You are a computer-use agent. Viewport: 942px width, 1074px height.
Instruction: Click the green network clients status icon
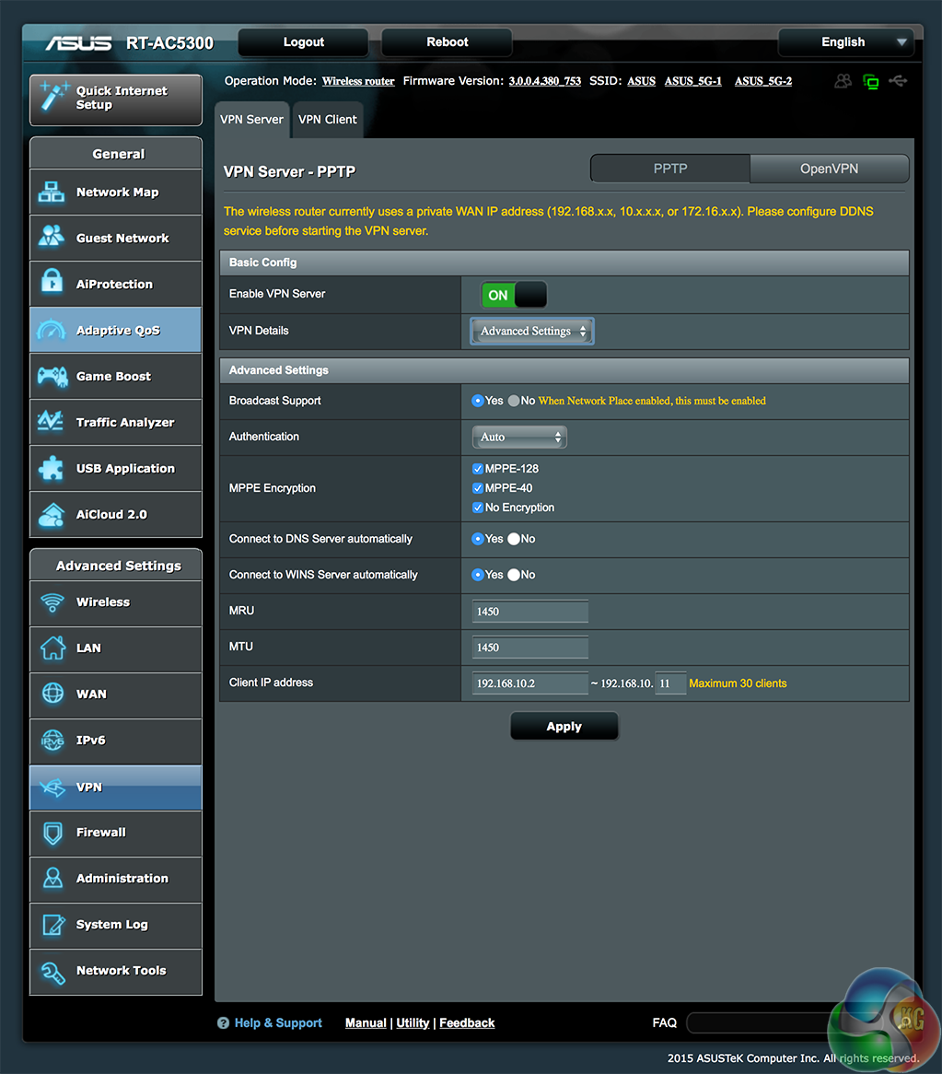871,82
